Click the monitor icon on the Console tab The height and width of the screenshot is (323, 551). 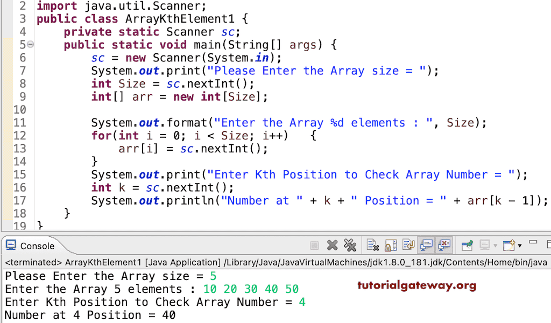11,245
